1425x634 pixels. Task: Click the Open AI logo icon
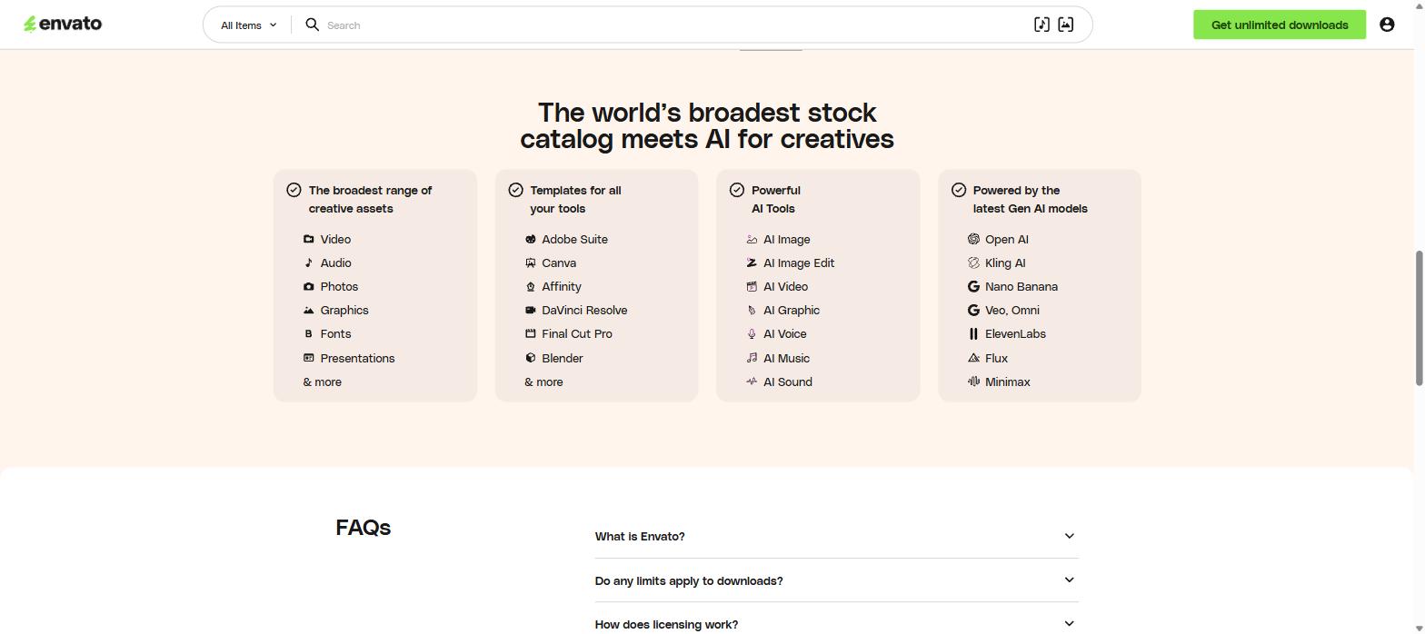973,239
